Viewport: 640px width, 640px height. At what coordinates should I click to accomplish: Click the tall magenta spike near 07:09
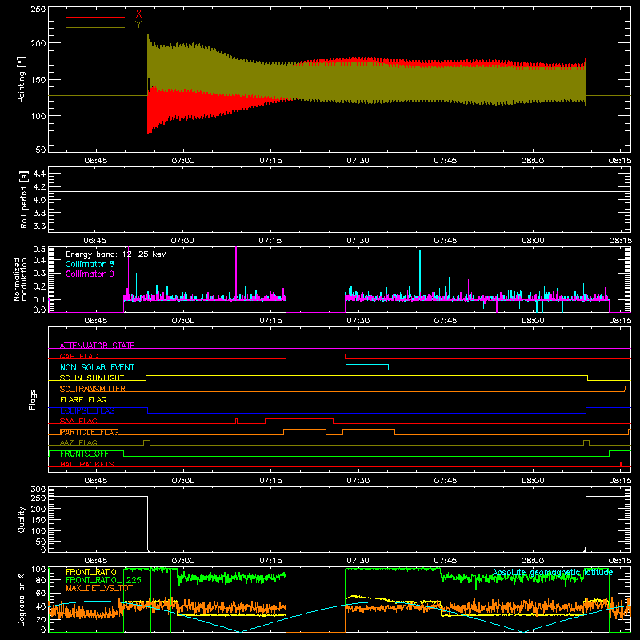(236, 273)
